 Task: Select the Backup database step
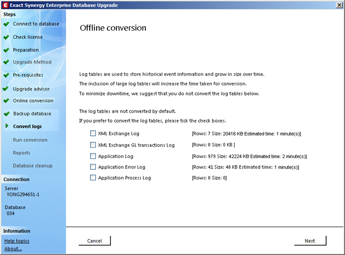click(x=33, y=114)
